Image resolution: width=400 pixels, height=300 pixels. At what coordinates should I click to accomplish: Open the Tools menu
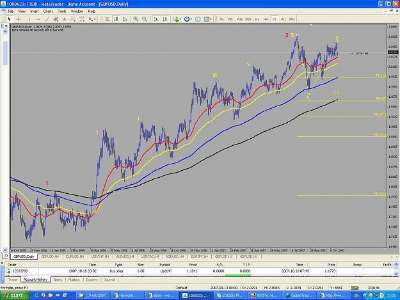point(61,12)
